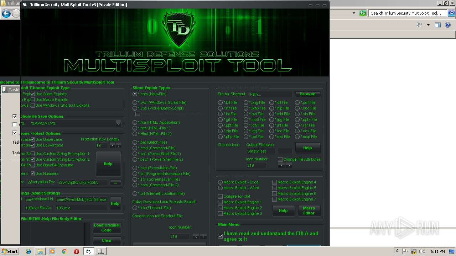
Task: Launch Chrome from the taskbar
Action: (64, 251)
